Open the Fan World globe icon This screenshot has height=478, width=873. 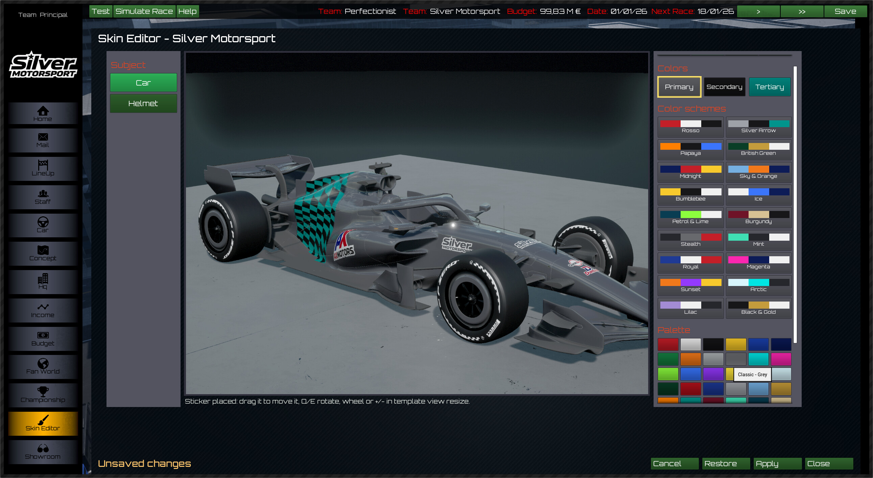tap(43, 367)
